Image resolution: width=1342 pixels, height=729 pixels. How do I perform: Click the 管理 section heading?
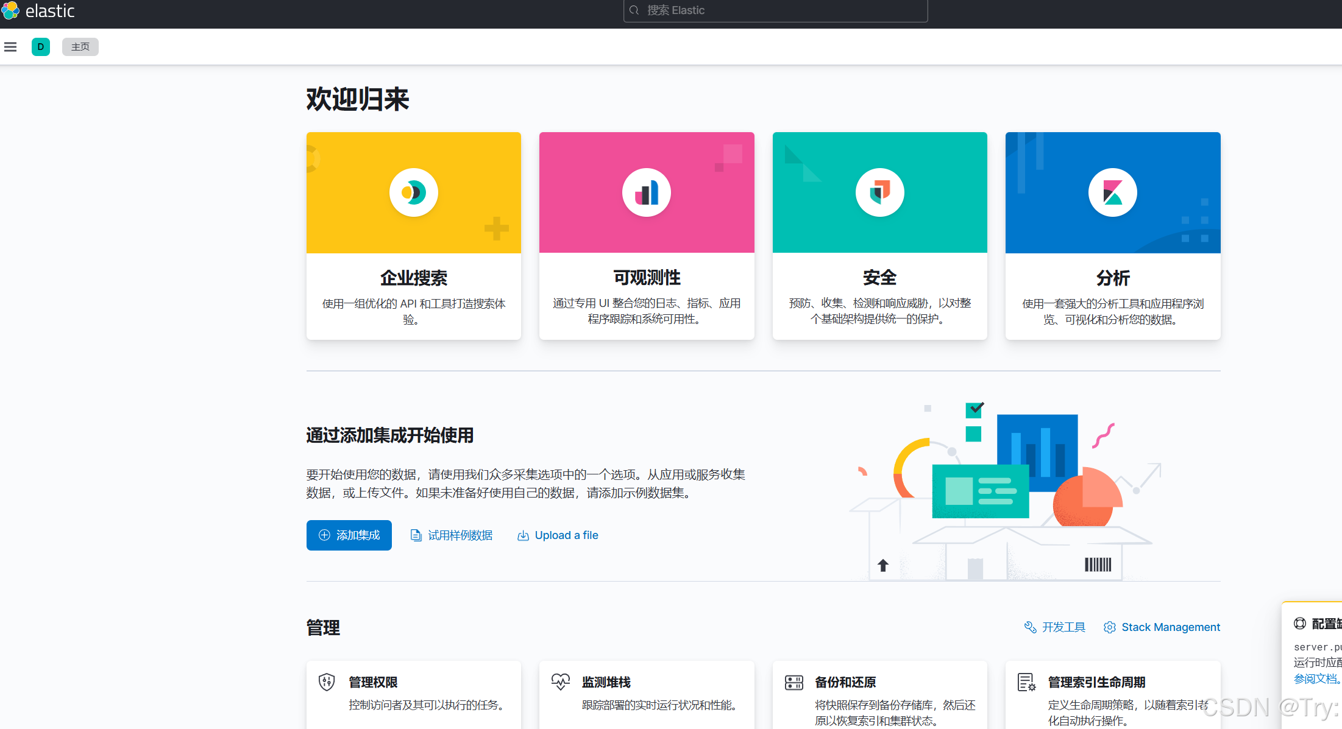pyautogui.click(x=323, y=627)
